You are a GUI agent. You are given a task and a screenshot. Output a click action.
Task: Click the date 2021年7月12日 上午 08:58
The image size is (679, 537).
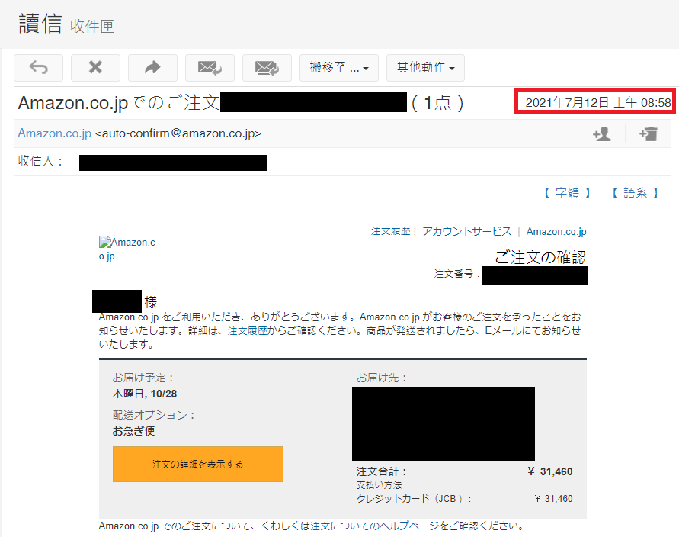[598, 103]
